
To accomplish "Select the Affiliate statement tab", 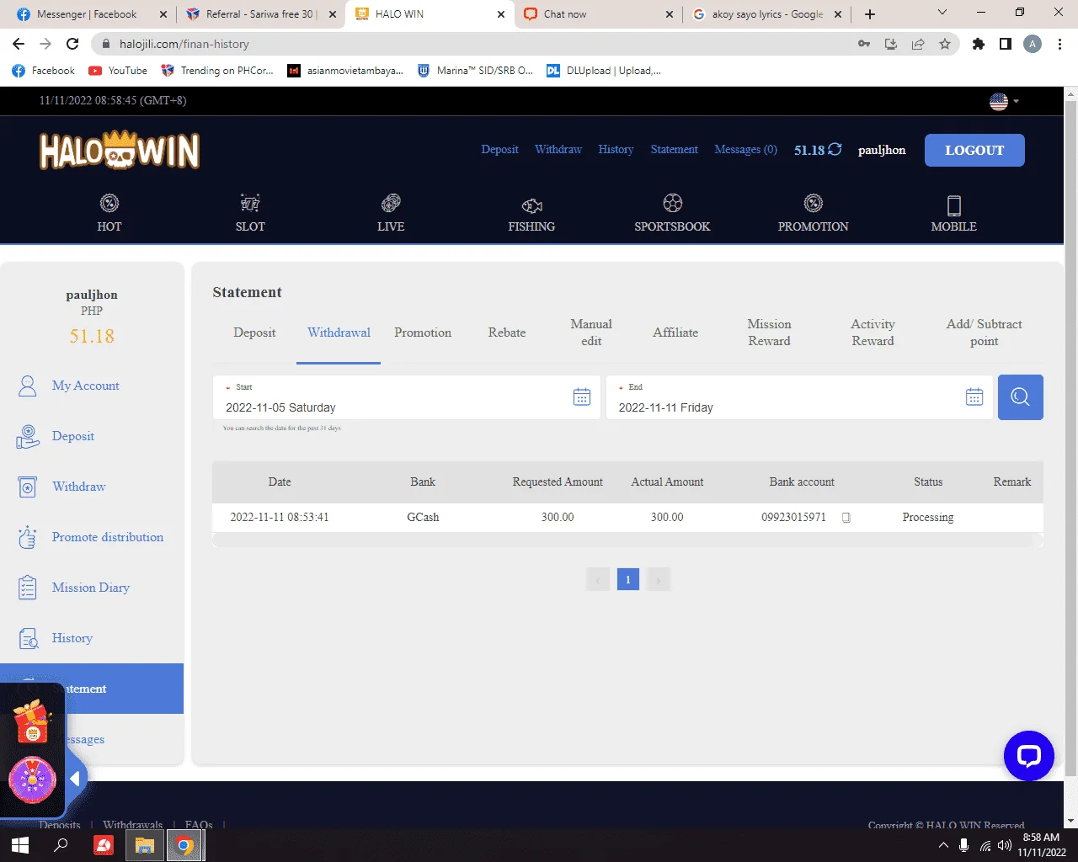I will tap(675, 333).
